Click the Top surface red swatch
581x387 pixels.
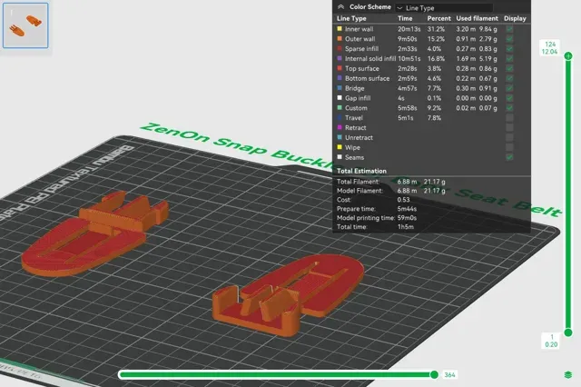click(x=340, y=68)
